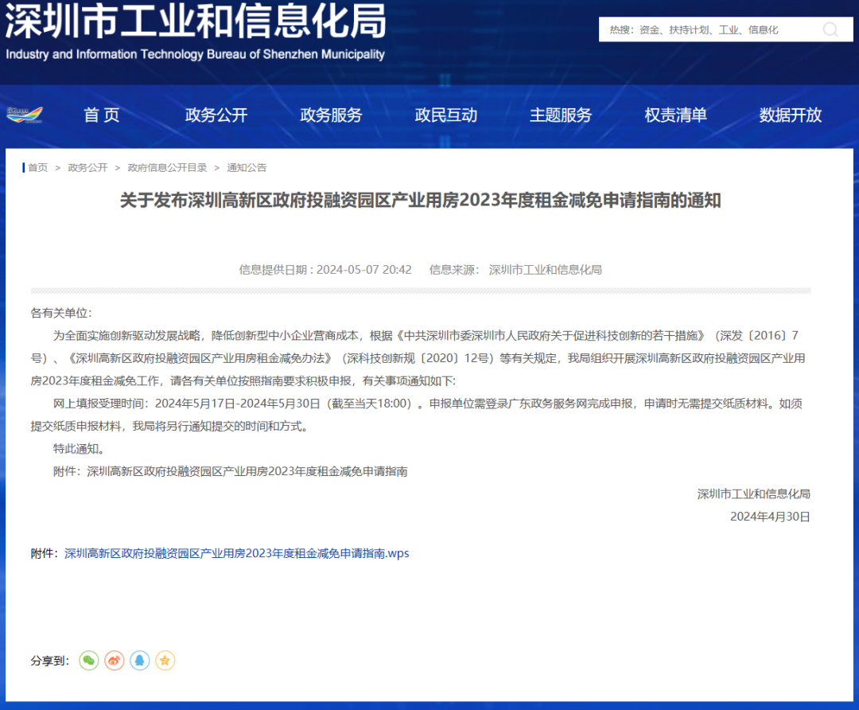
Task: Open the 主题服务 navigation menu
Action: click(x=561, y=115)
